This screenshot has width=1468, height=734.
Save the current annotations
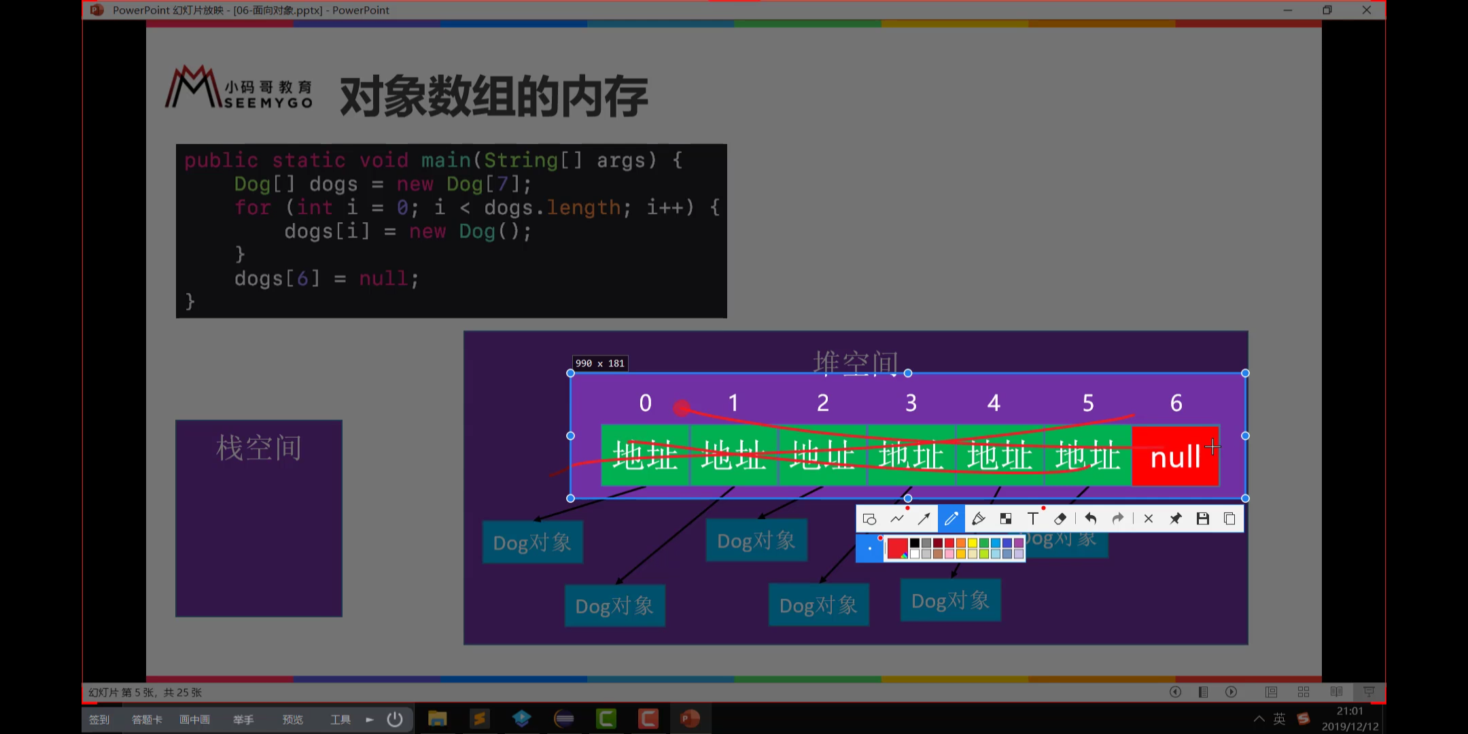(x=1203, y=519)
